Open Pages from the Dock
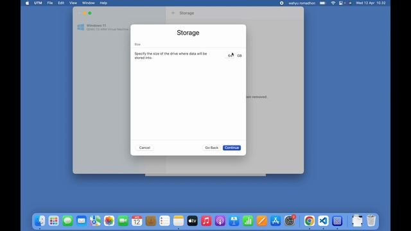This screenshot has height=231, width=411. point(262,221)
